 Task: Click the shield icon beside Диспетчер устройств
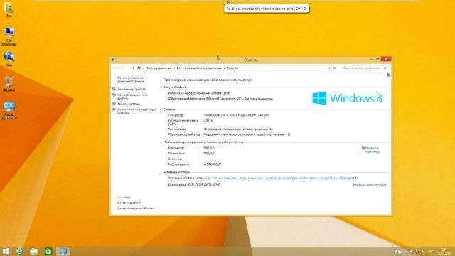tap(114, 89)
